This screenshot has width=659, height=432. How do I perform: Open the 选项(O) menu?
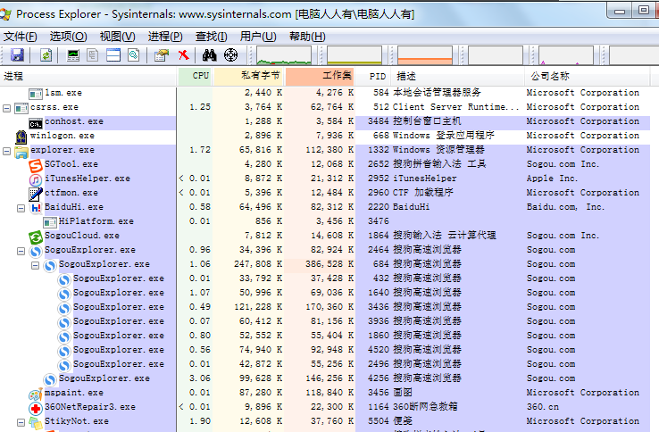(68, 37)
